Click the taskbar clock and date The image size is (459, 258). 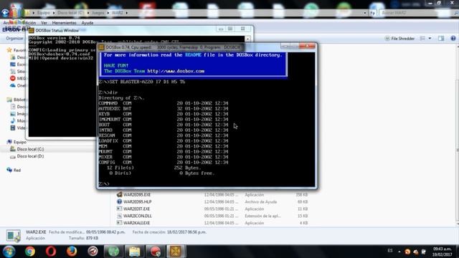pos(442,252)
